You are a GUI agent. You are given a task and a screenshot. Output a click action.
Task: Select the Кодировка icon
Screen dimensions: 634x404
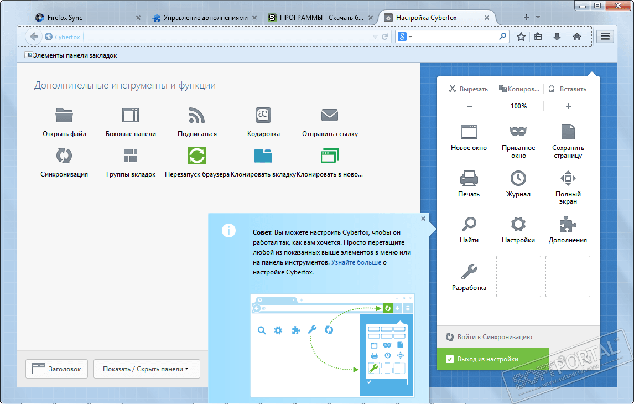[263, 115]
